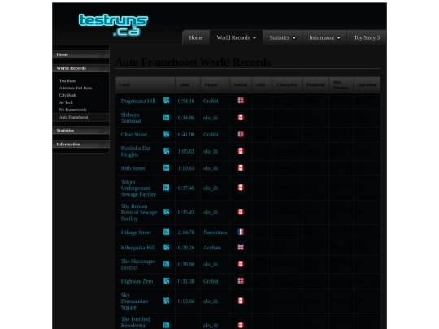
Task: Open video icon for Dogenzaka Hill
Action: pos(167,101)
